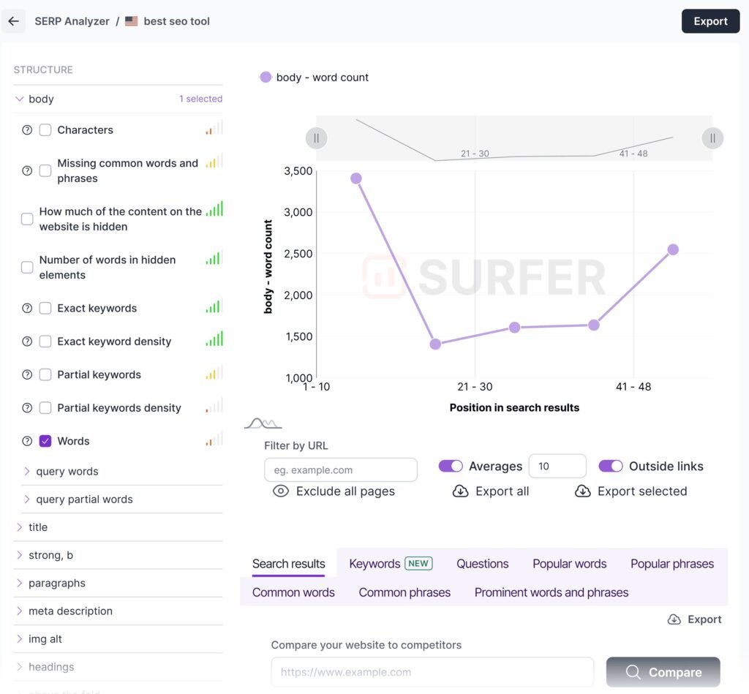Click the compare website URL input field
This screenshot has height=694, width=749.
coord(432,672)
